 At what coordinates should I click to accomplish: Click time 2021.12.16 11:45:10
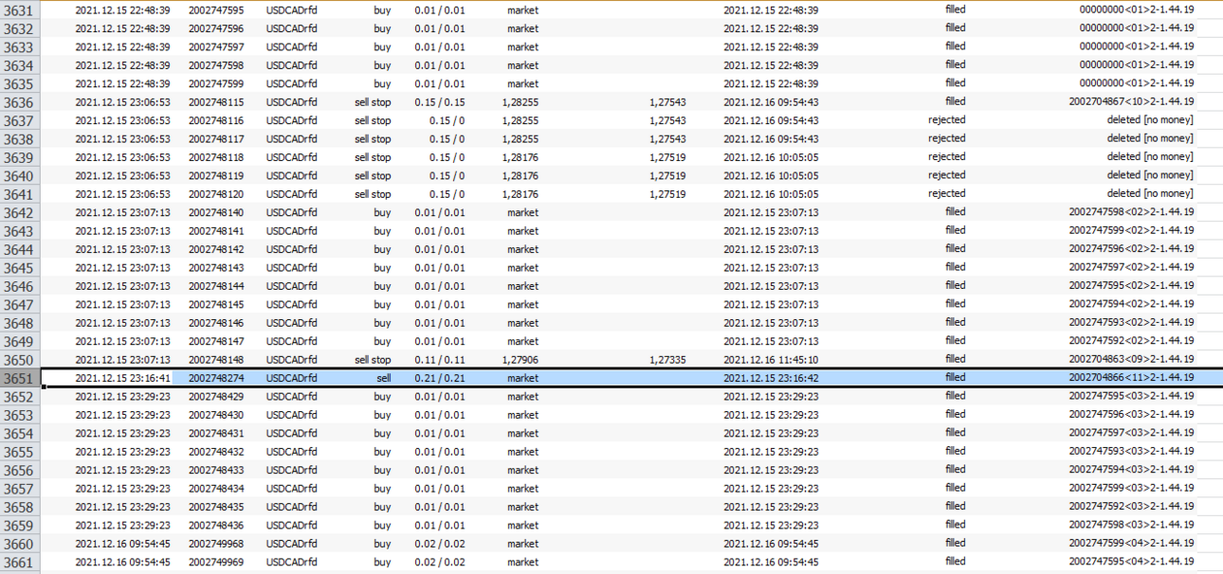pyautogui.click(x=771, y=360)
